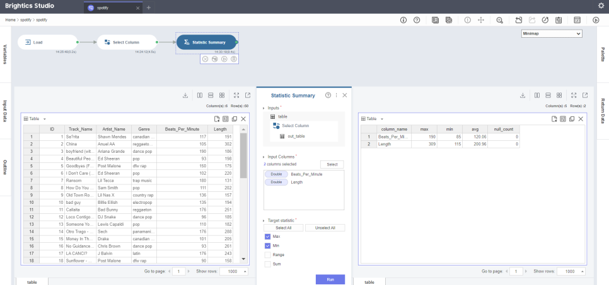The width and height of the screenshot is (609, 285).
Task: Click the Select columns button
Action: (332, 164)
